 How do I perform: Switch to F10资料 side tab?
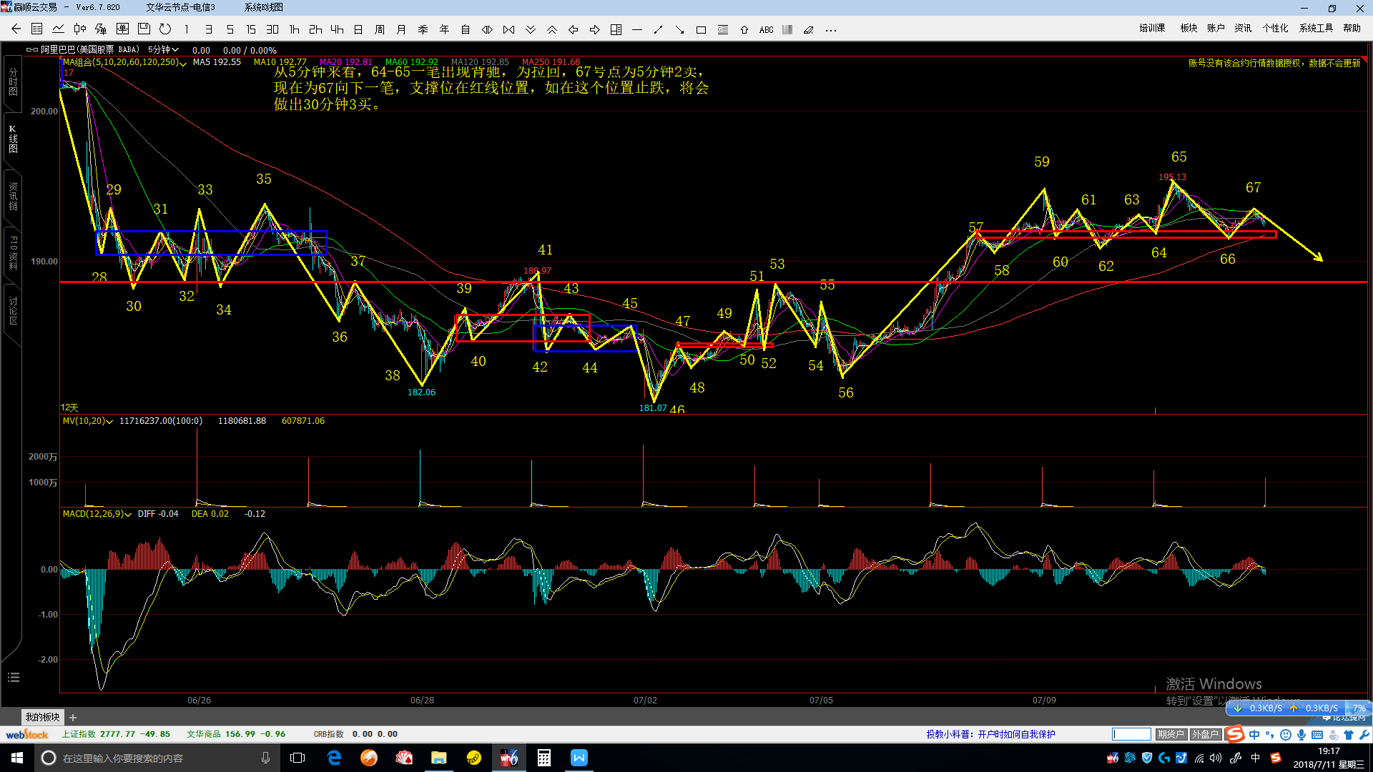(13, 253)
